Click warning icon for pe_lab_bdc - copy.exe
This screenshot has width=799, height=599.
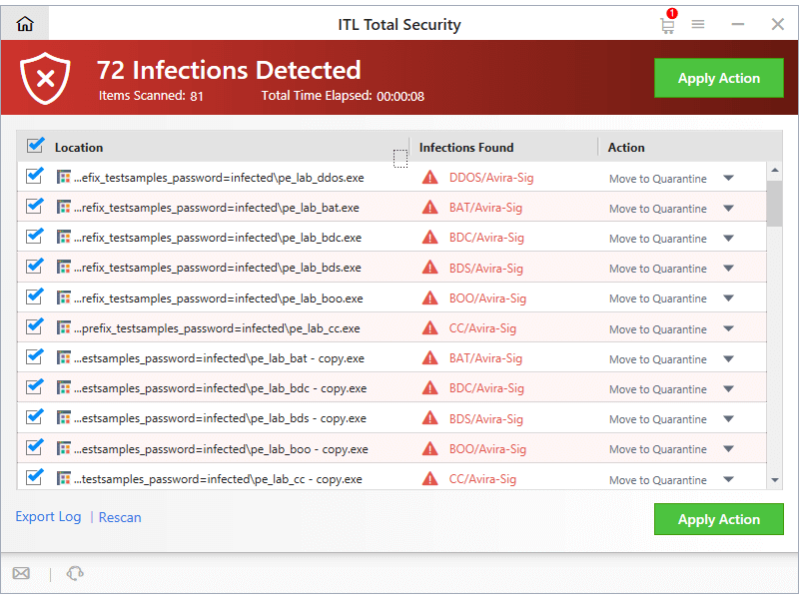[x=430, y=388]
